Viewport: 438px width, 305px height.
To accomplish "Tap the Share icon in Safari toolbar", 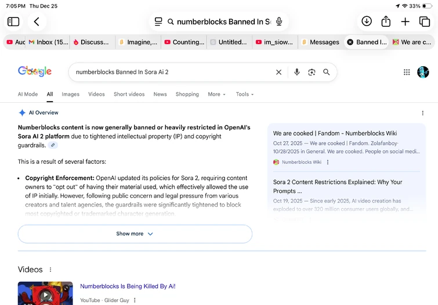I will point(386,21).
